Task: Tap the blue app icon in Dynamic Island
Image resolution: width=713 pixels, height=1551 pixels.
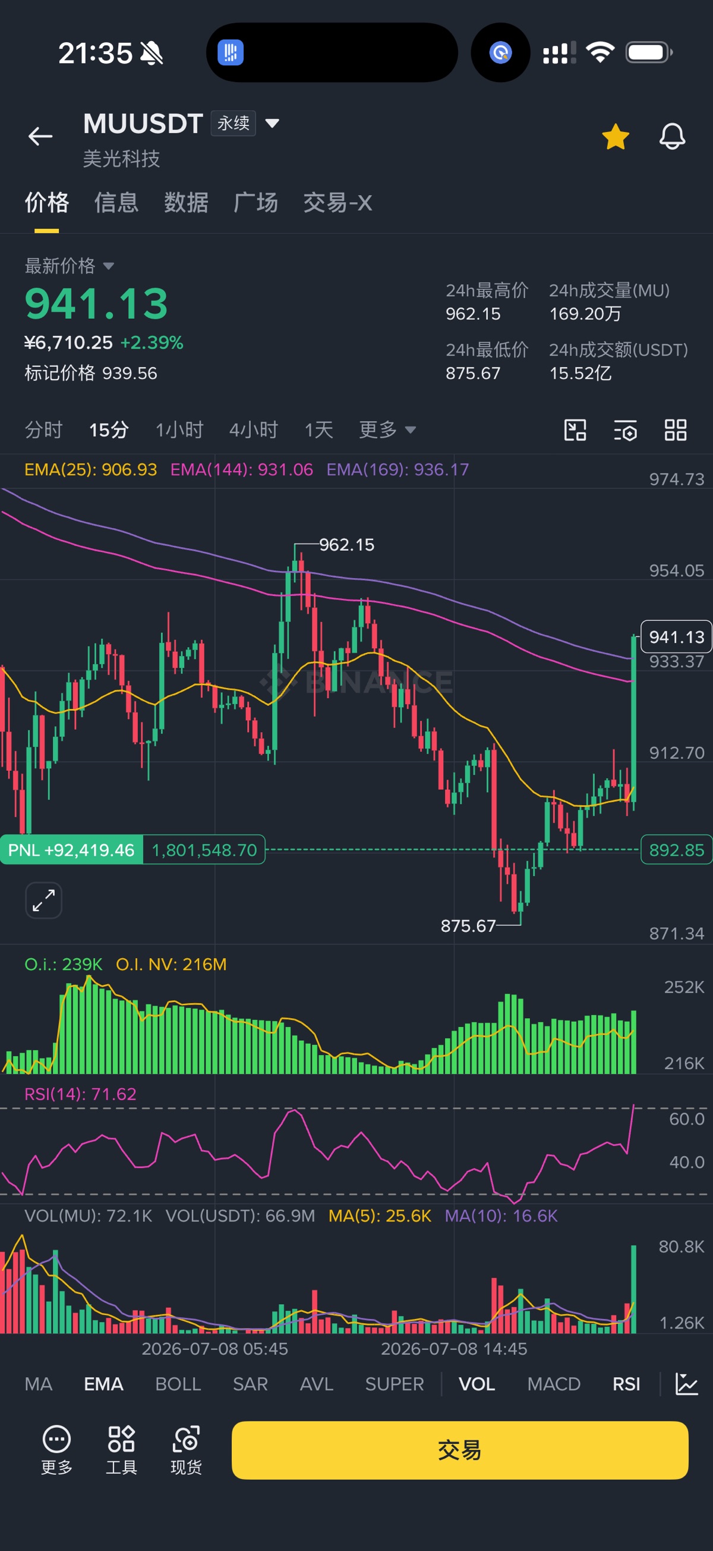Action: (231, 52)
